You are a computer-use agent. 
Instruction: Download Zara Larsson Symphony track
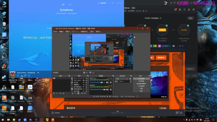point(21,76)
